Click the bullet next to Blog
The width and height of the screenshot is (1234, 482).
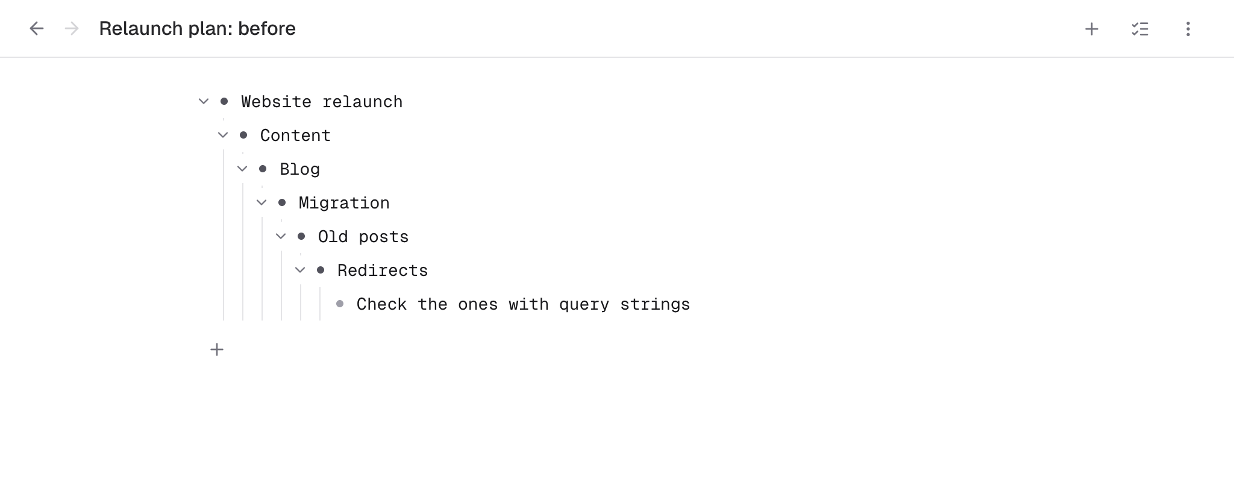pyautogui.click(x=263, y=169)
